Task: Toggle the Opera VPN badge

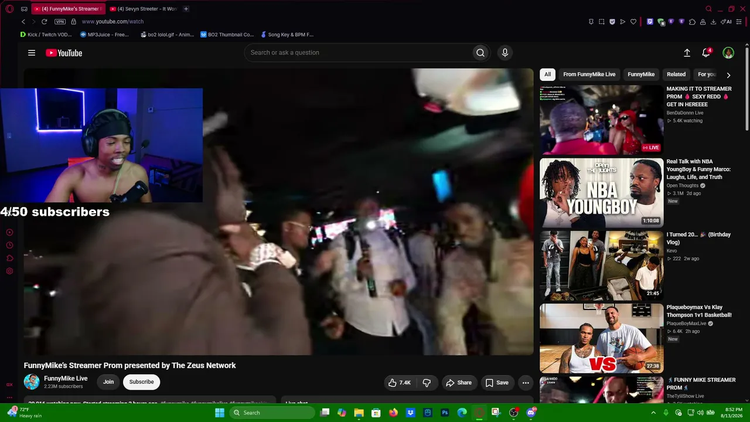Action: coord(60,22)
